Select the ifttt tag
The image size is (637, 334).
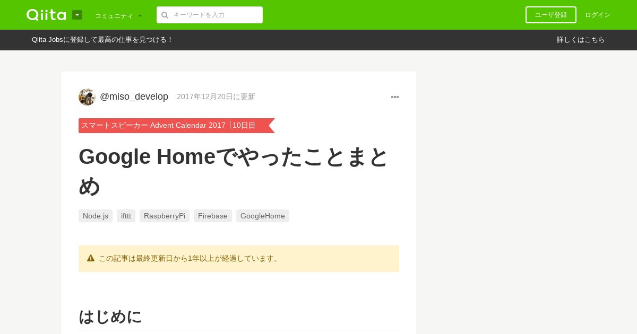126,216
